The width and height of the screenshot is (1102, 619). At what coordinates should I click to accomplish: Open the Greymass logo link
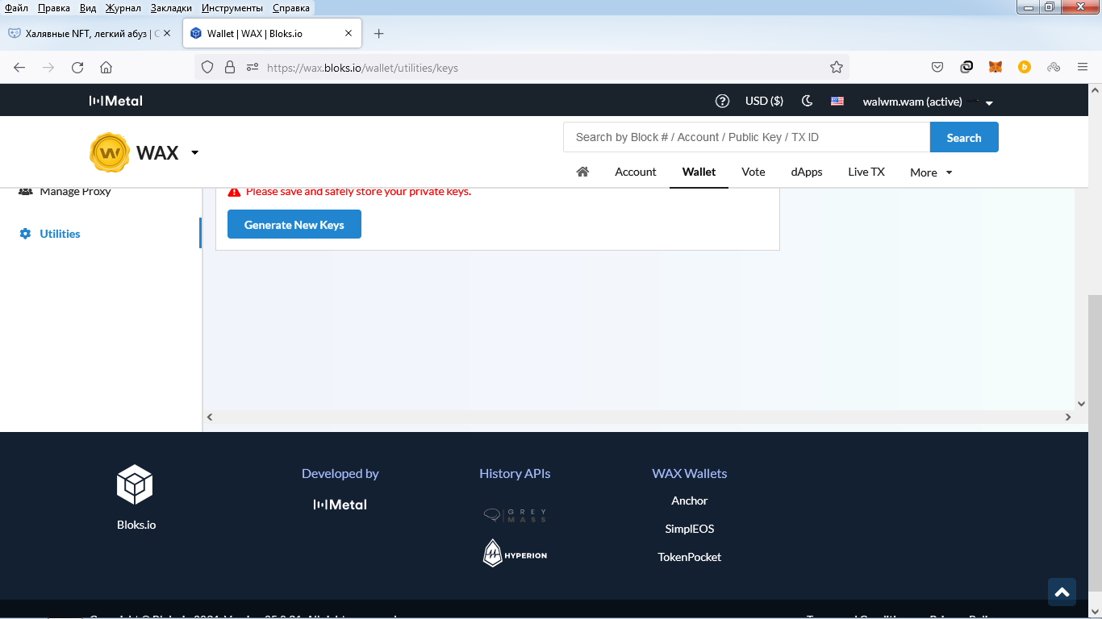515,515
